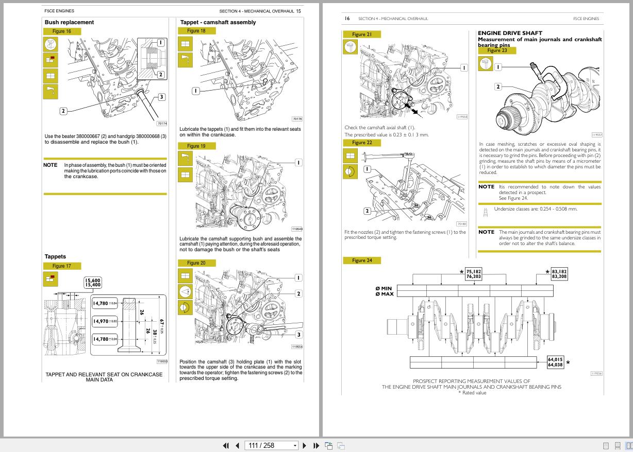
Task: Click the Figure 20 label
Action: tap(196, 263)
